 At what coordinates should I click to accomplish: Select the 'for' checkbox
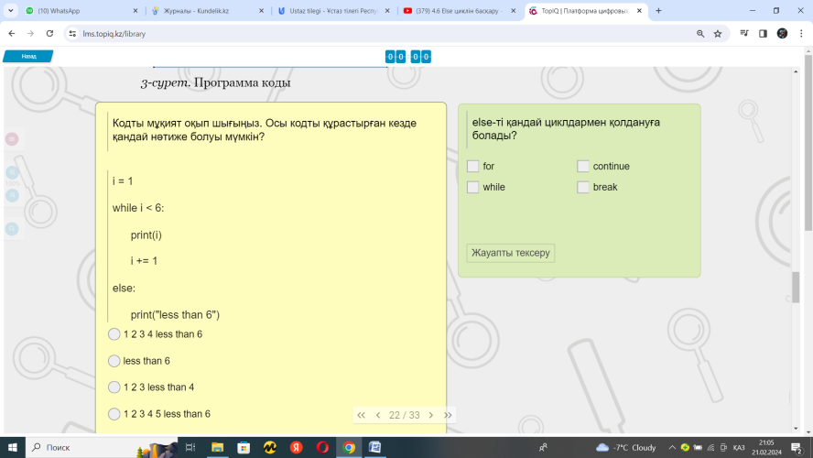[472, 166]
